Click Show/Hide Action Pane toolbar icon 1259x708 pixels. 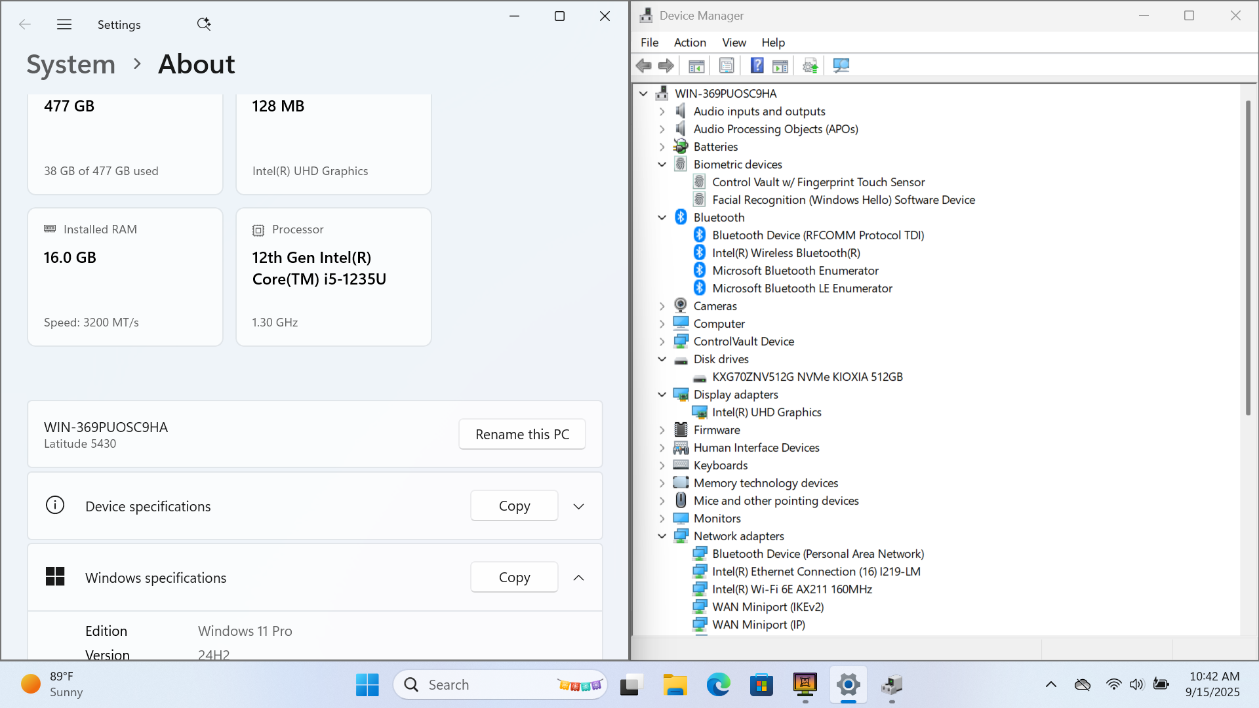pyautogui.click(x=780, y=66)
